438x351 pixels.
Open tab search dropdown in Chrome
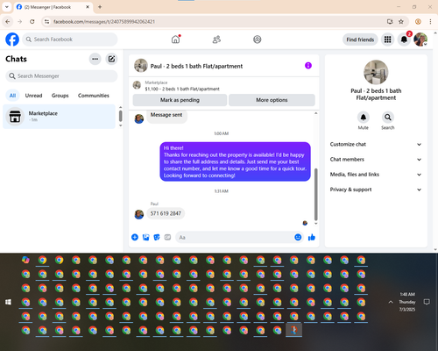pos(7,7)
